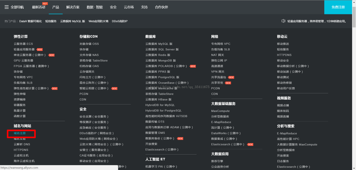The height and width of the screenshot is (170, 356).
Task: Open 云服务器 ECS link
Action: click(23, 44)
